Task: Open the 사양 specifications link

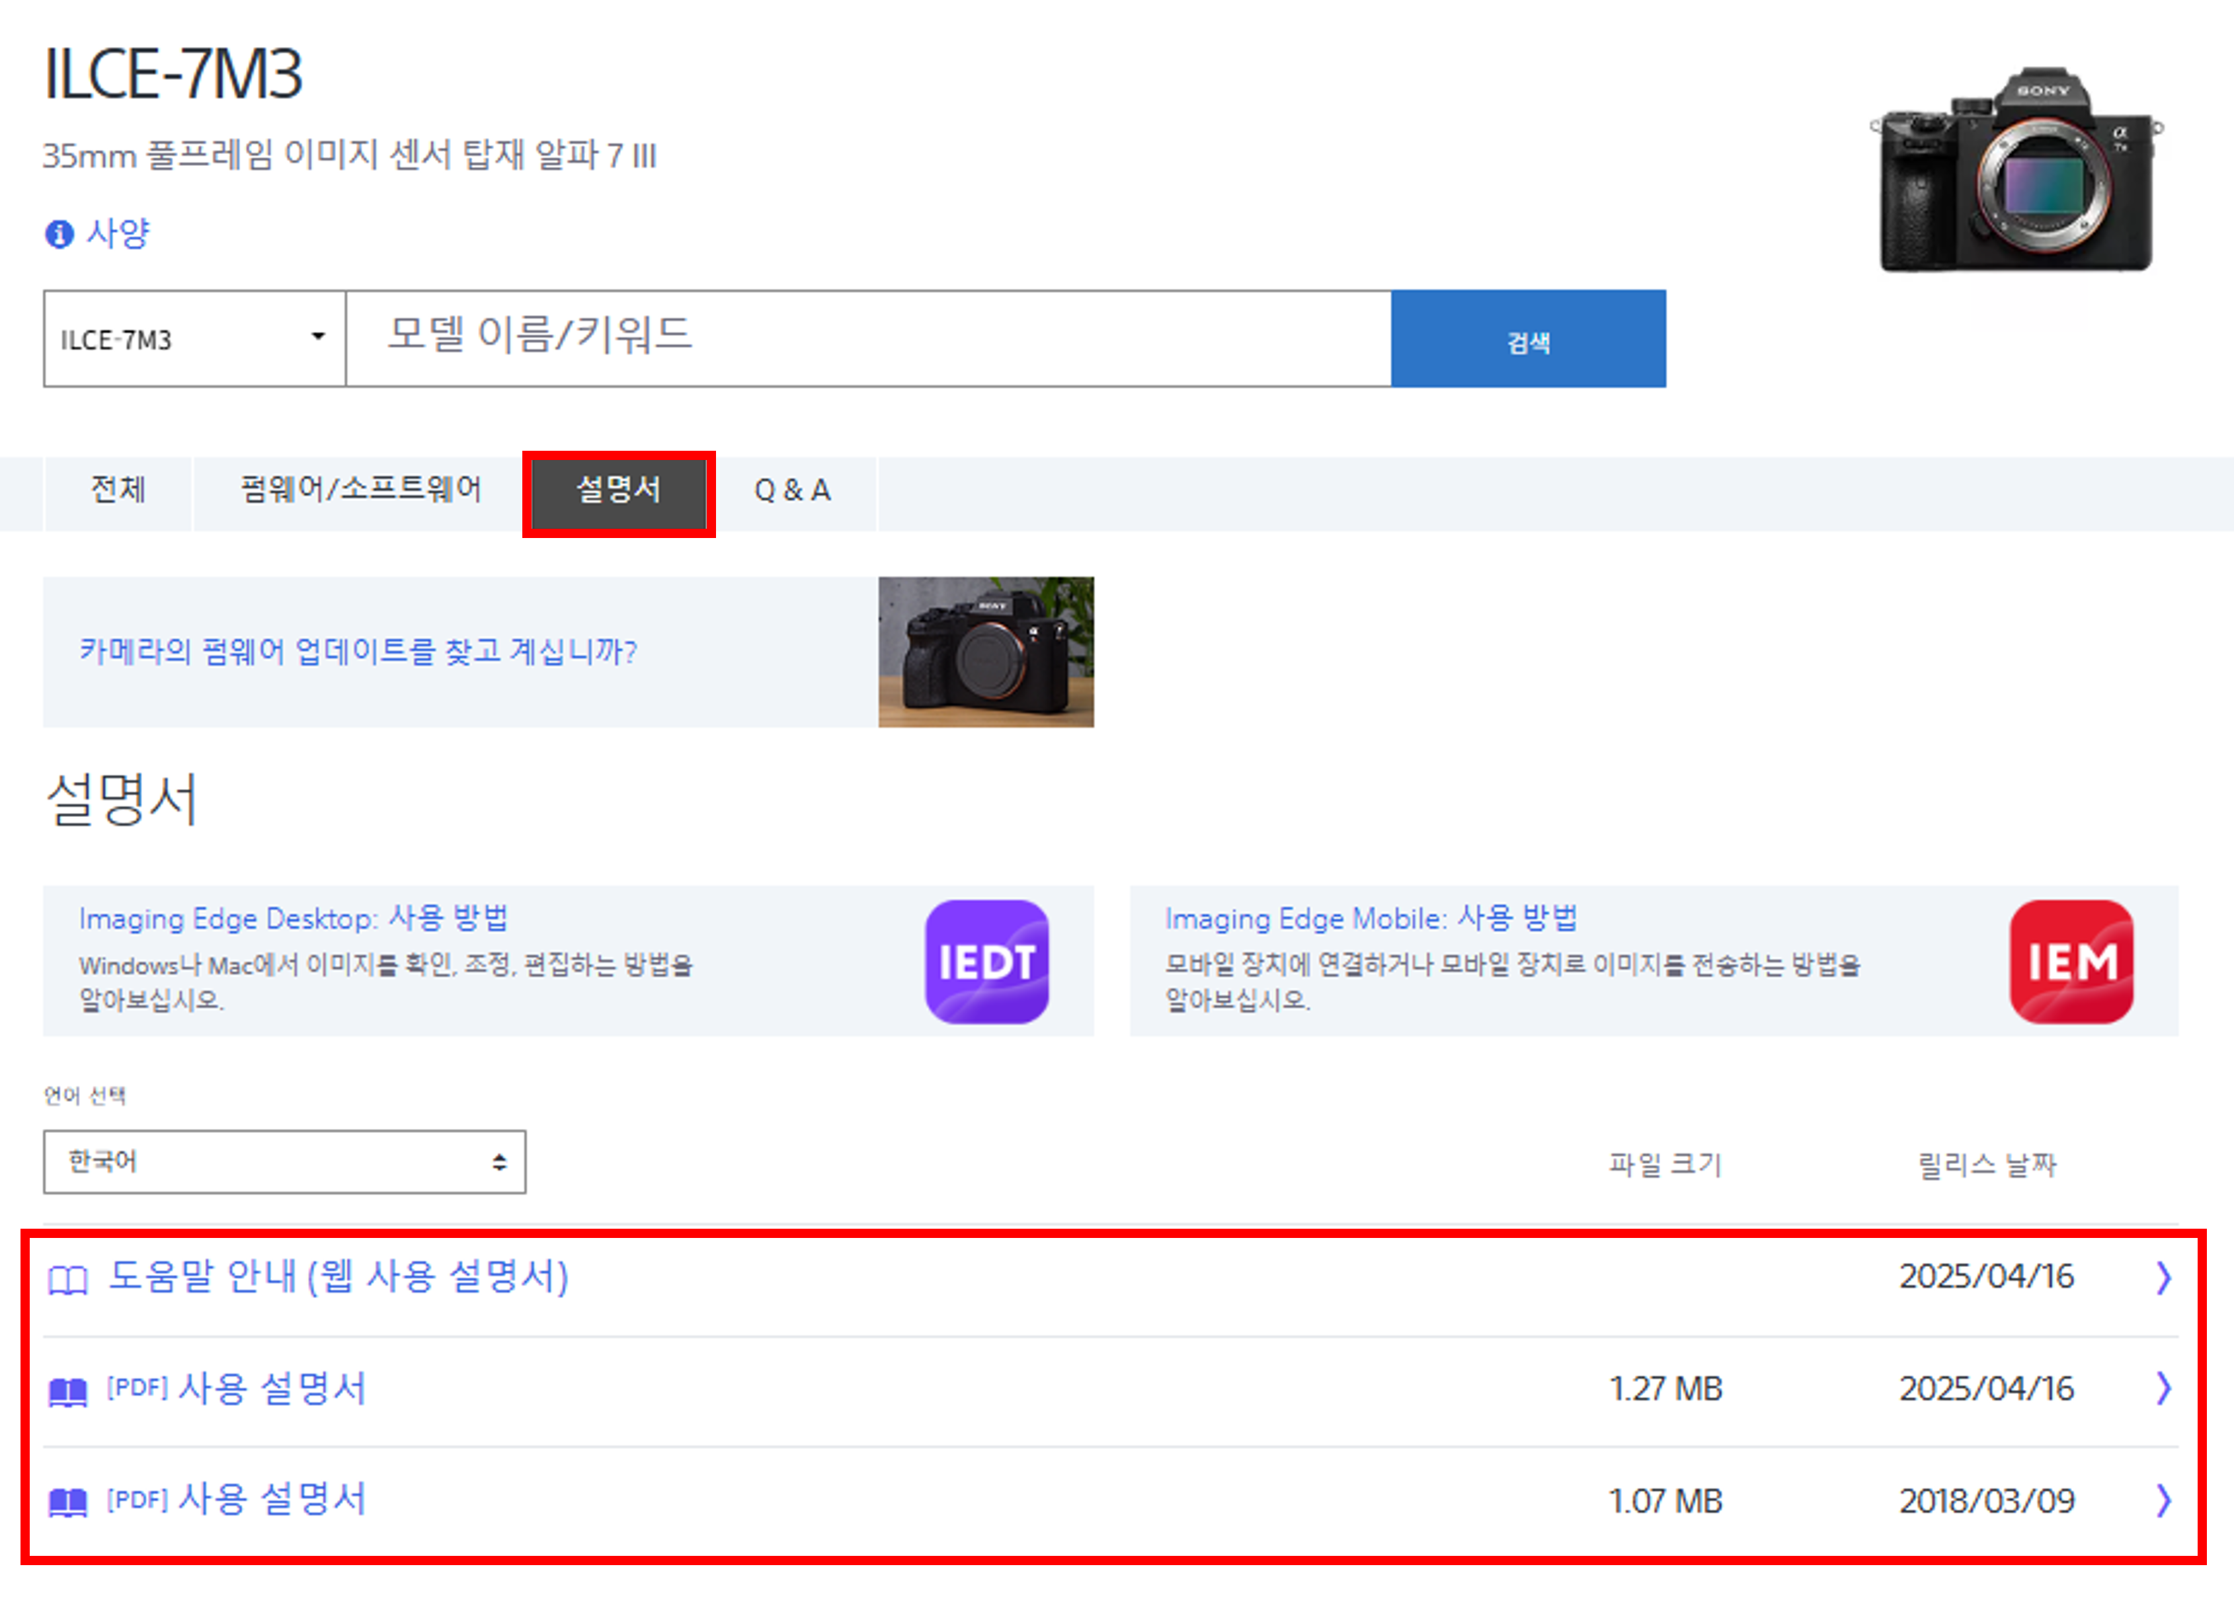Action: [x=117, y=233]
